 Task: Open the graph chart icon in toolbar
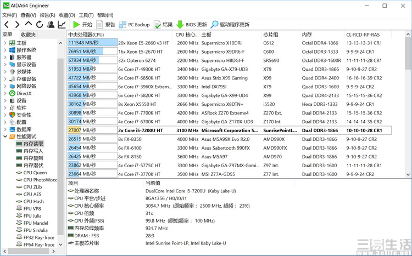(62, 25)
